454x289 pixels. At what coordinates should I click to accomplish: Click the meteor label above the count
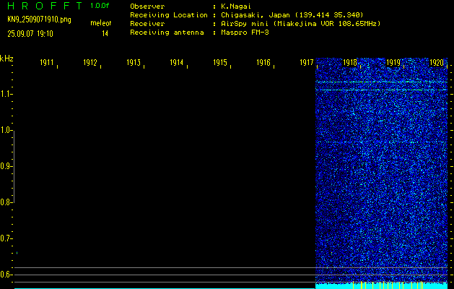point(101,23)
